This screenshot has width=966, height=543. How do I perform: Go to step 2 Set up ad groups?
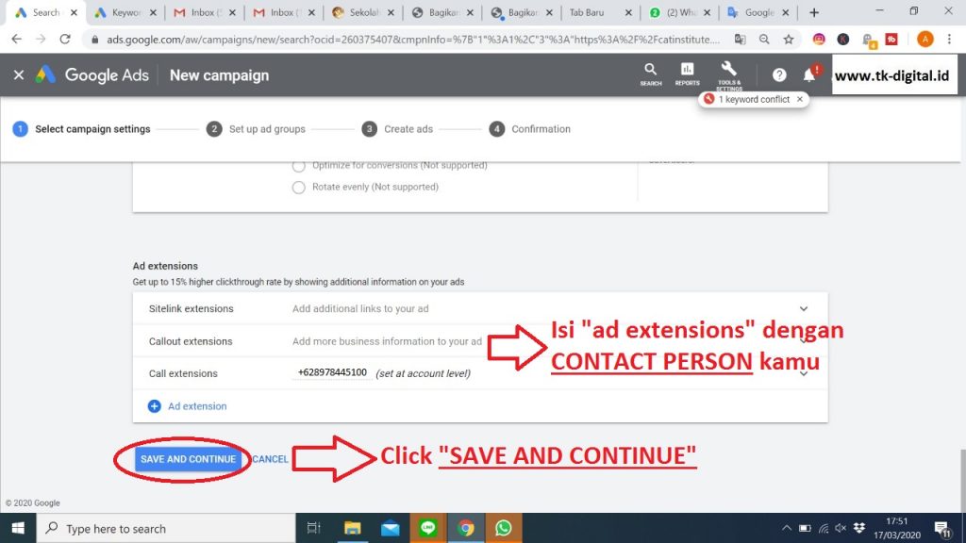click(258, 129)
